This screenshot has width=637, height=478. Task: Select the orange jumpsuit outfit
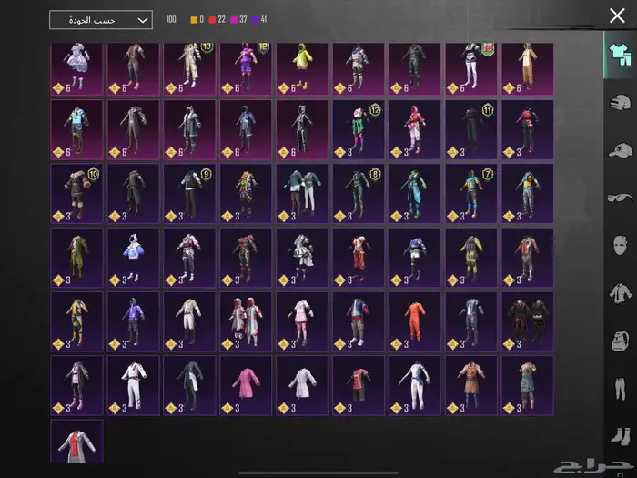tap(415, 321)
